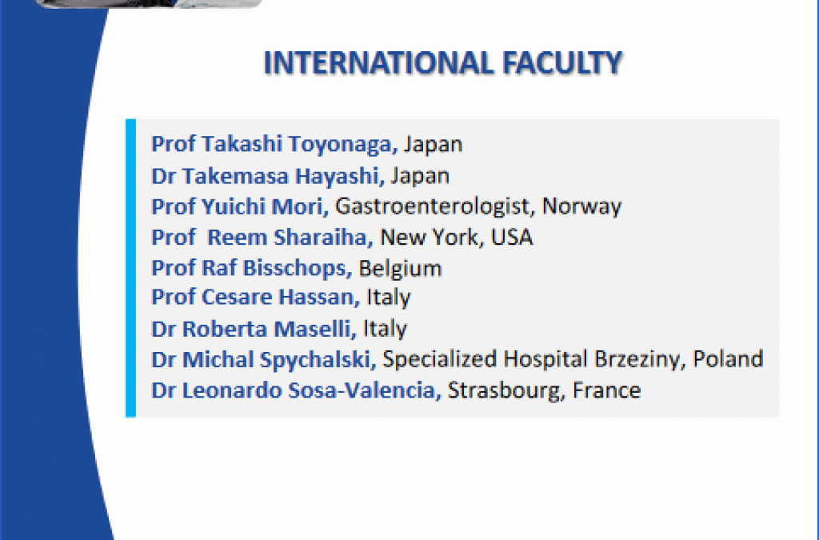Click 'Japan' next to Takashi Toyonaga

point(433,145)
